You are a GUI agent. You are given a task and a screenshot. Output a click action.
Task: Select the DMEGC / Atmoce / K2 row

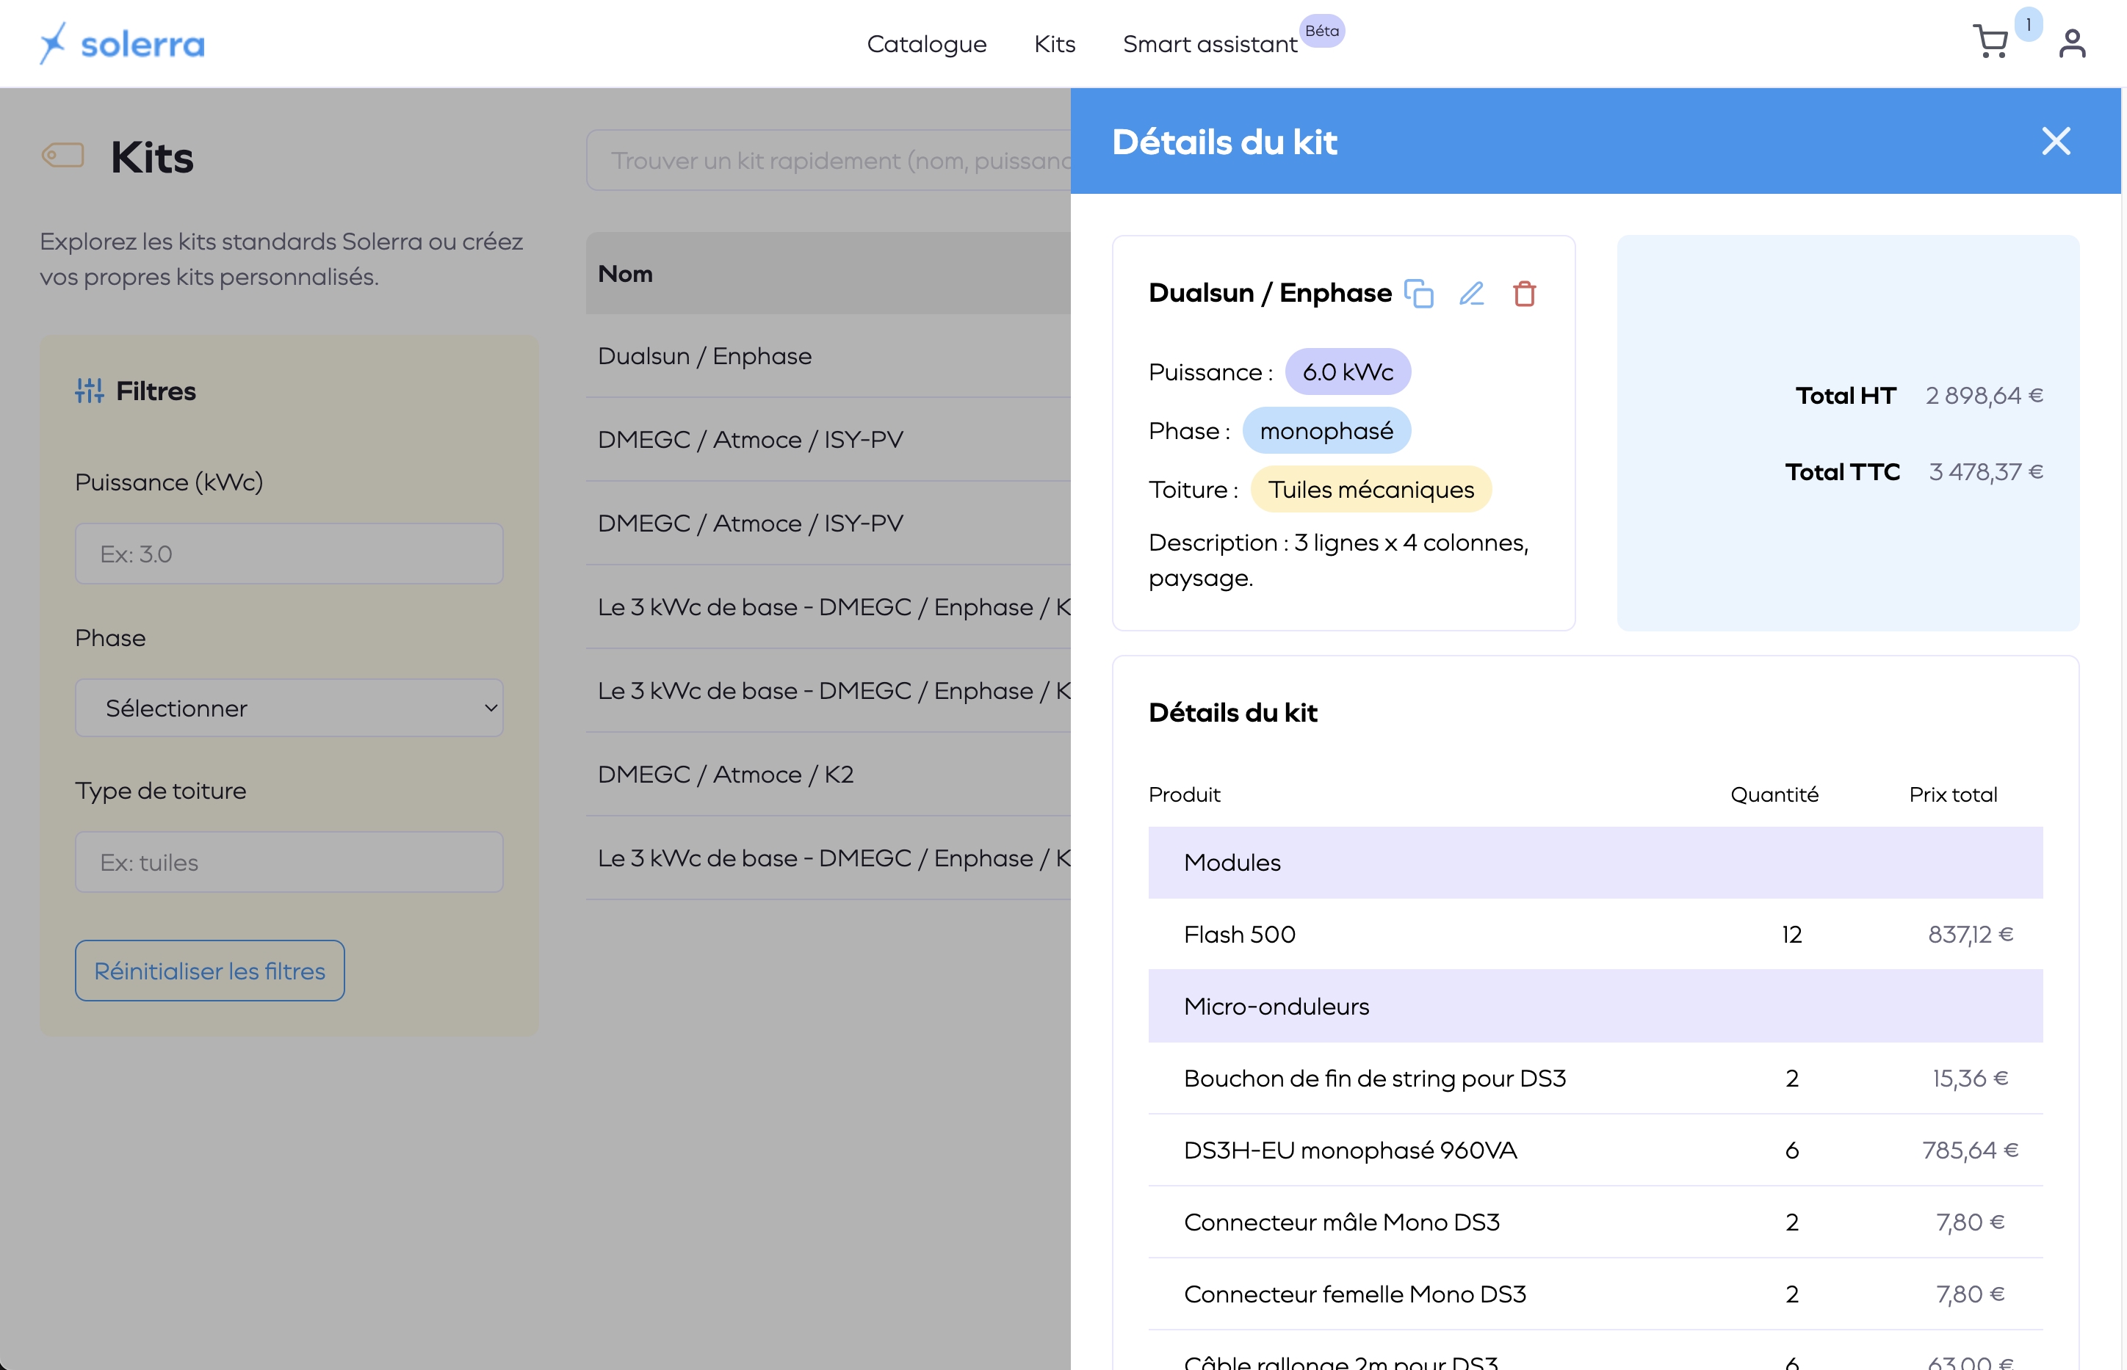[726, 774]
